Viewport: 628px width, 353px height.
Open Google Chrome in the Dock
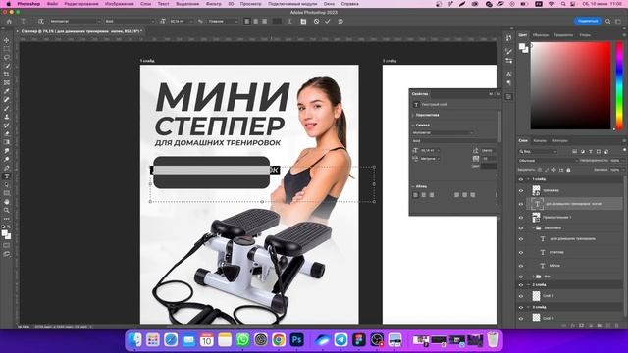(x=279, y=340)
